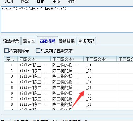This screenshot has width=133, height=121.
Task: Click the 子匹配文本2 column header
Action: pos(100,59)
